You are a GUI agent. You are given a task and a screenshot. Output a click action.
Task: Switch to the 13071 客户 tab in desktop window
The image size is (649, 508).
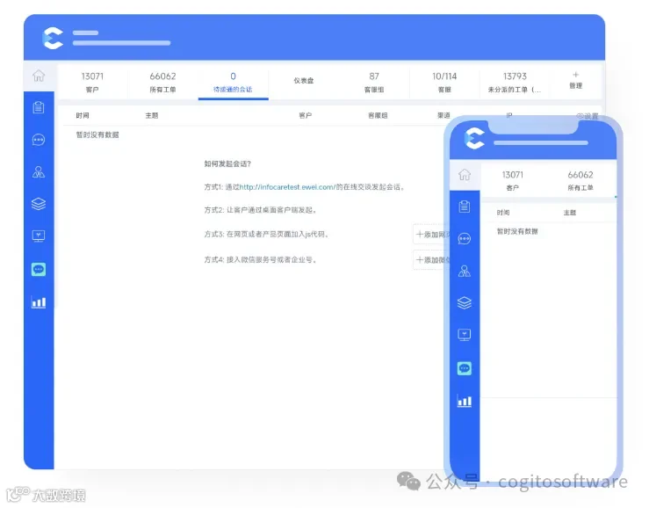pos(92,82)
